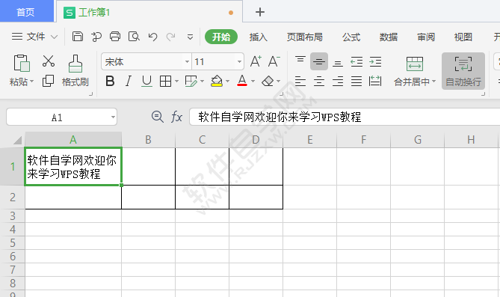Open fill color dropdown arrow

[227, 82]
